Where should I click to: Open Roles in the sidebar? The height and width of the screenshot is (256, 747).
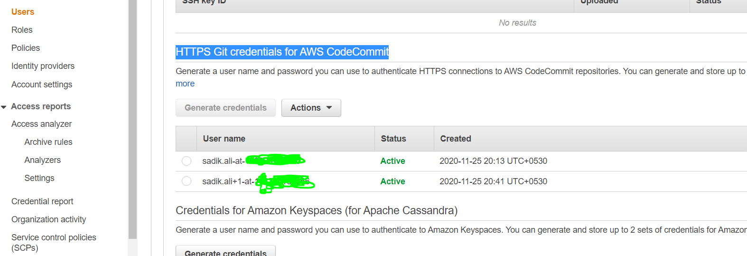pos(22,30)
